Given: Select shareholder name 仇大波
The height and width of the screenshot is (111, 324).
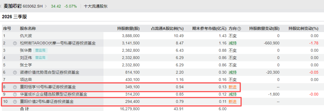Looking at the screenshot, I should point(26,36).
